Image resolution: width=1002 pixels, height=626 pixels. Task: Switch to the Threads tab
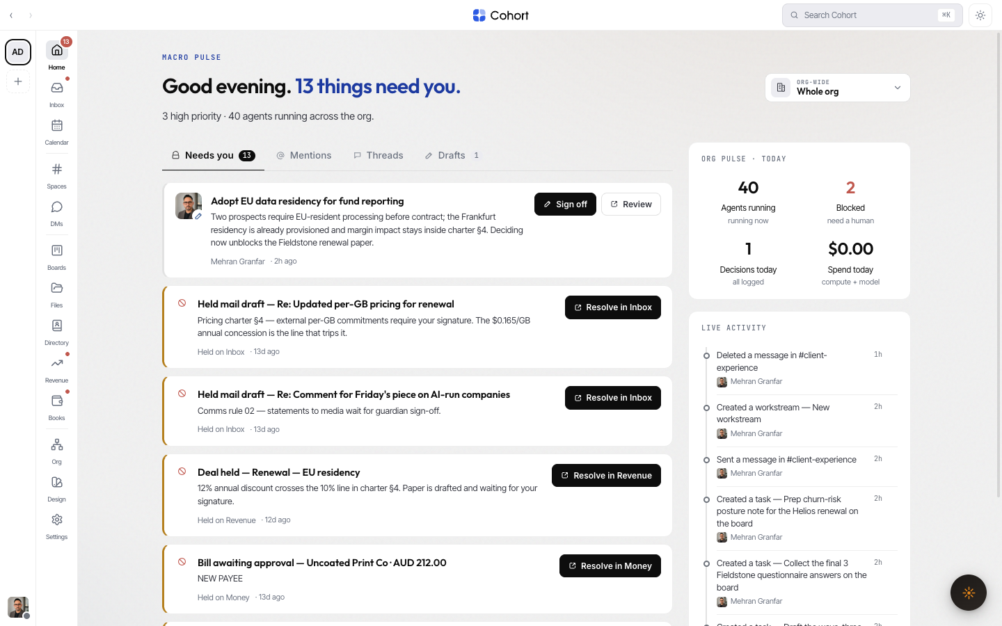[x=379, y=156]
